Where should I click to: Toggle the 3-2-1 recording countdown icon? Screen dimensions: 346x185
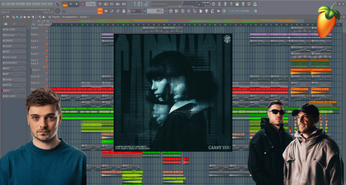click(x=112, y=4)
